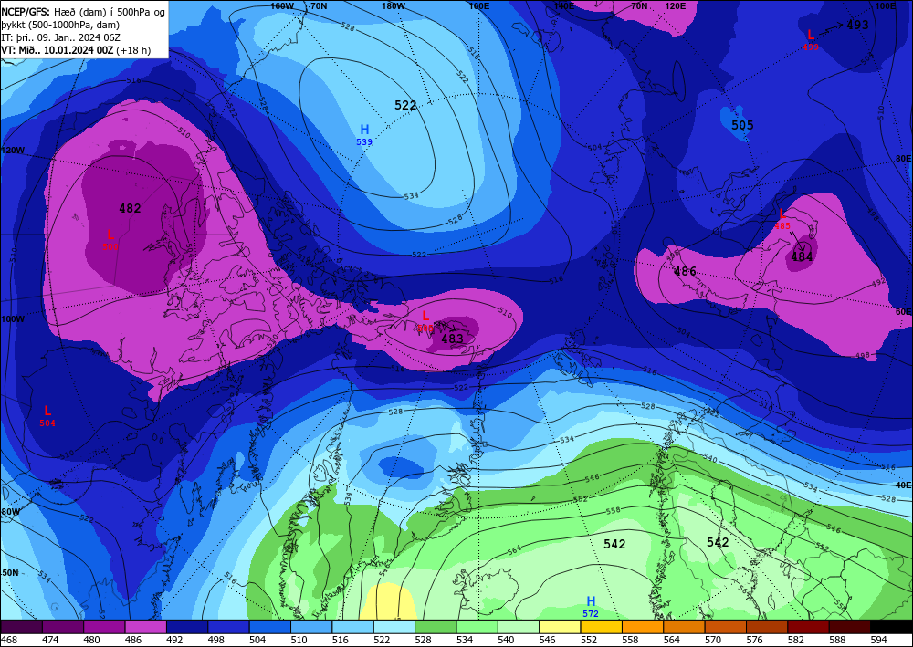Viewport: 913px width, 647px height.
Task: Click the green legend swatch at 528
Action: pos(436,627)
